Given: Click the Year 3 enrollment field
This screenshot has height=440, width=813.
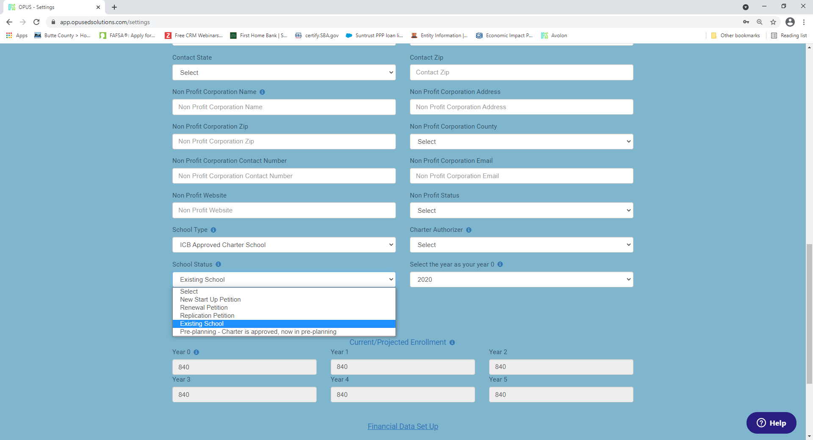Looking at the screenshot, I should 244,394.
